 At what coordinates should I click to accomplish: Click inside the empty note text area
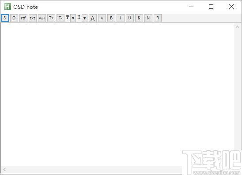coord(117,94)
